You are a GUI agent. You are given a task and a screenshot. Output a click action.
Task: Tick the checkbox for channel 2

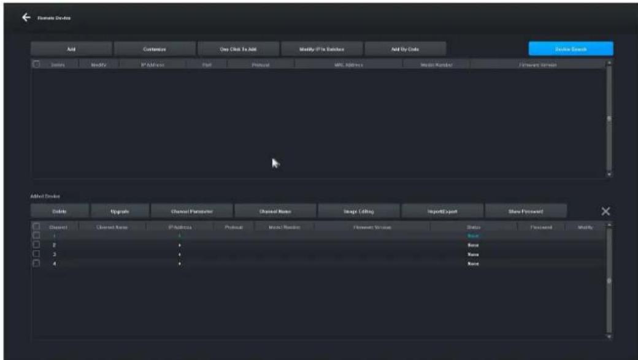[x=36, y=245]
